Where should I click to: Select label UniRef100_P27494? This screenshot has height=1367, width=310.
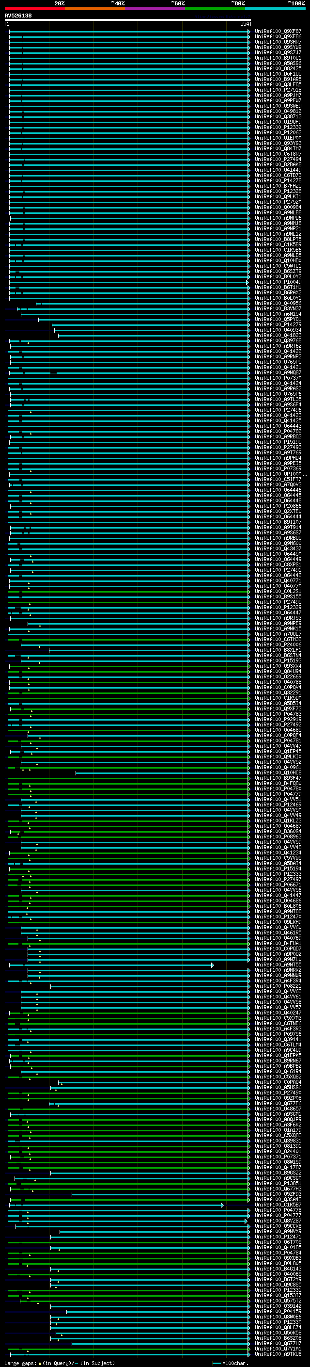coord(278,159)
